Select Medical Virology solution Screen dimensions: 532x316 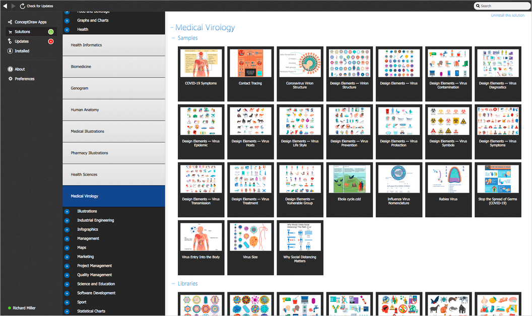(114, 196)
